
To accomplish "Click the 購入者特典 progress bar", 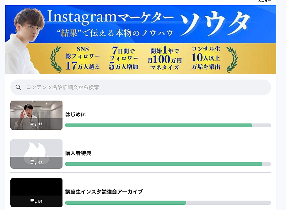I will tap(168, 164).
